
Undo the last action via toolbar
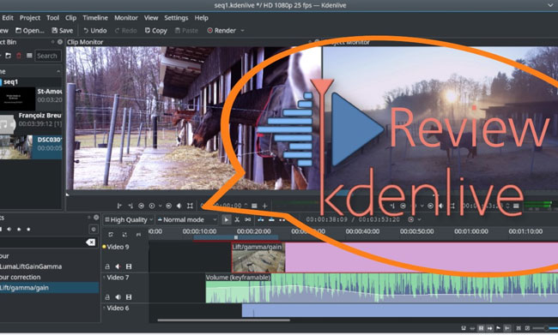click(95, 31)
